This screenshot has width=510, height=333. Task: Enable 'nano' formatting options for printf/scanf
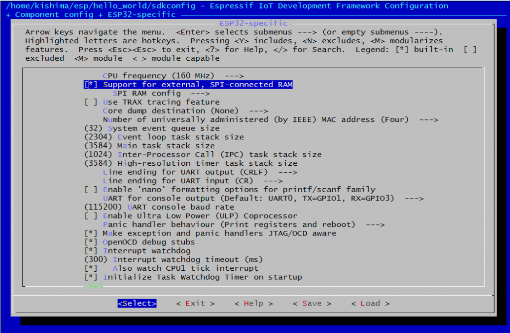(91, 190)
